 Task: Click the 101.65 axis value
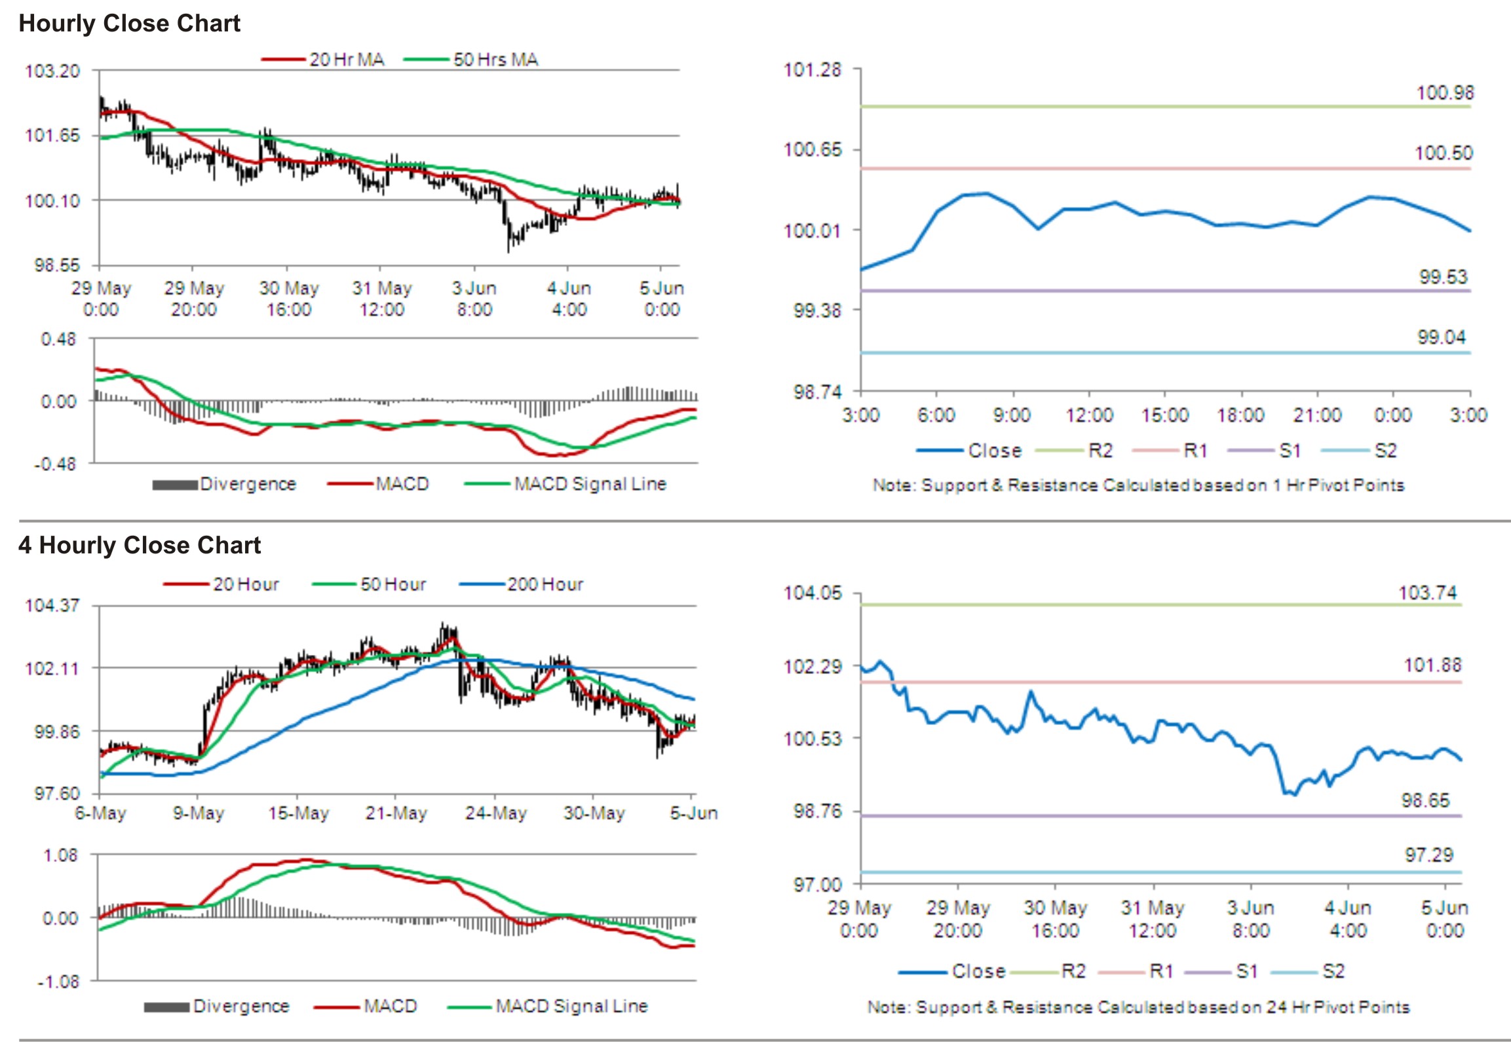[x=52, y=136]
